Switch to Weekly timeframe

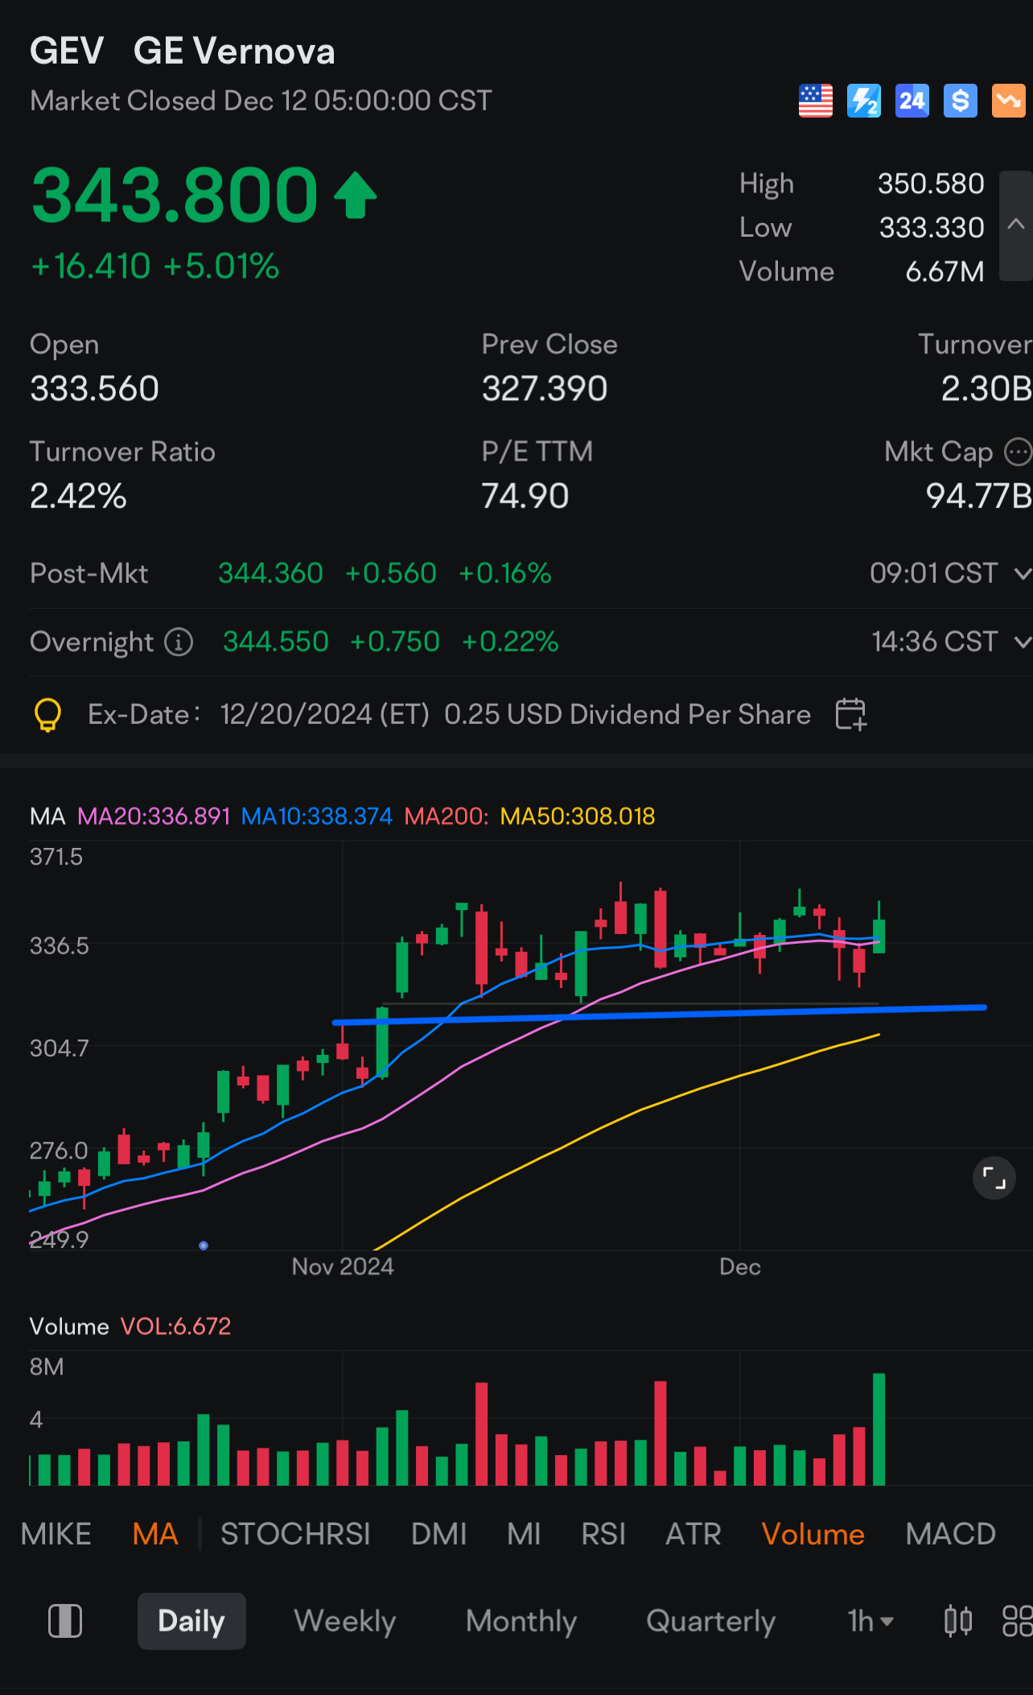click(345, 1621)
